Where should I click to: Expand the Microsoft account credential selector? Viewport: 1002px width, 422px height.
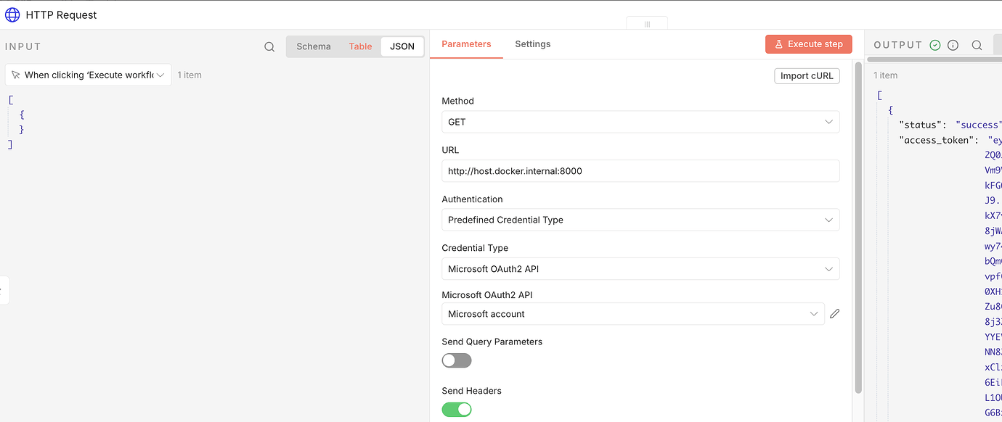tap(632, 314)
